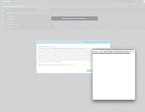This screenshot has height=112, width=145.
Task: Click the magnifier icon in Search Skuid
Action: click(133, 1)
